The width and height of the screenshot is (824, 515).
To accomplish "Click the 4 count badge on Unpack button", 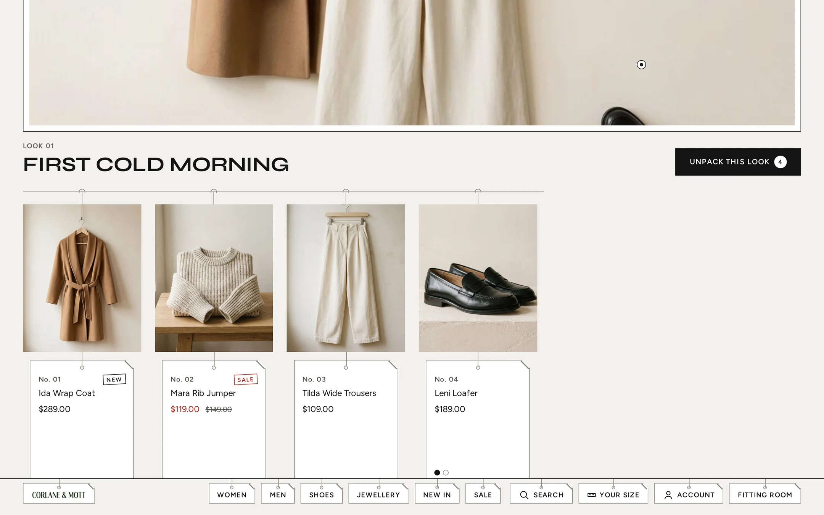I will (780, 162).
